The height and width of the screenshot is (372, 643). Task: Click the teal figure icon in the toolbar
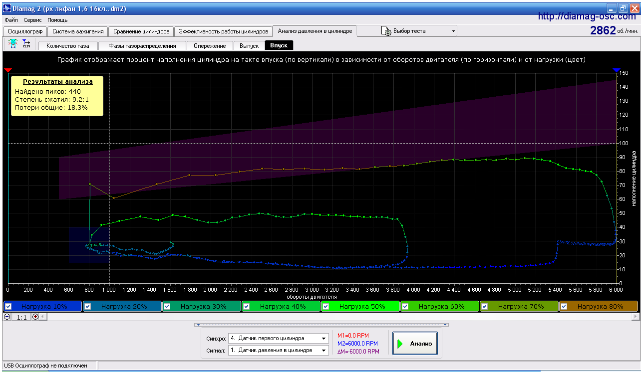13,44
